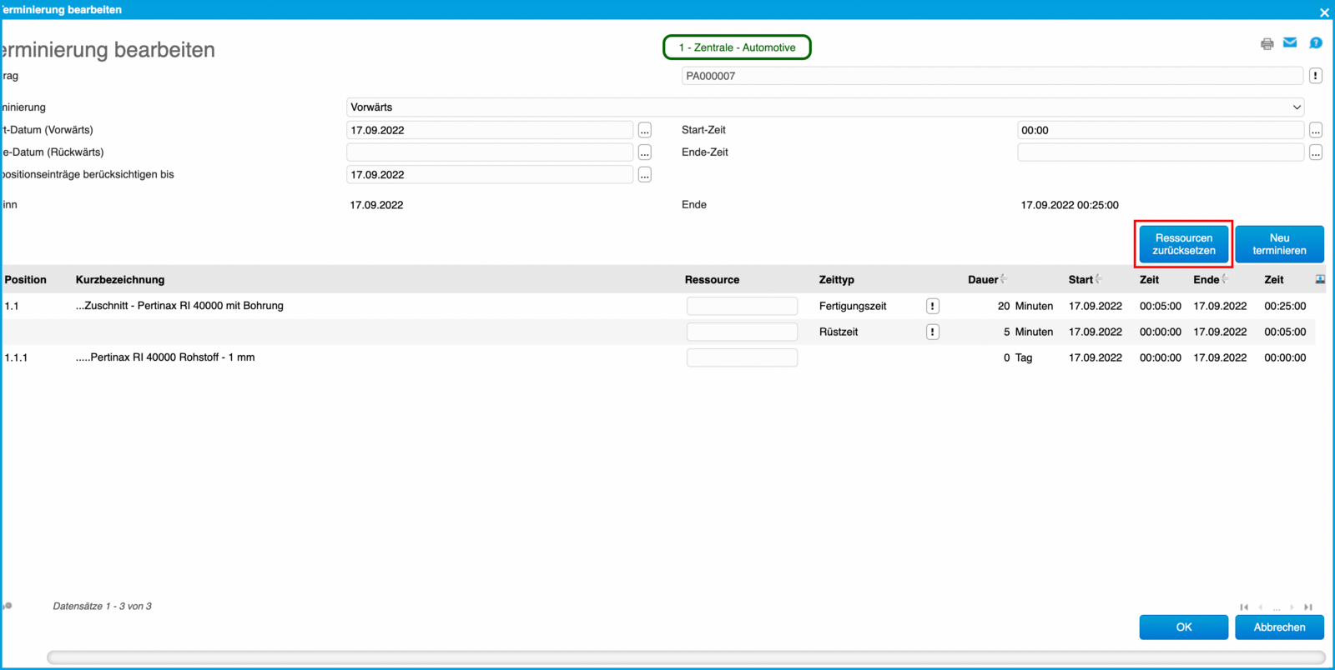Click the horizontal scrollbar at the bottom
This screenshot has width=1335, height=670.
click(686, 657)
